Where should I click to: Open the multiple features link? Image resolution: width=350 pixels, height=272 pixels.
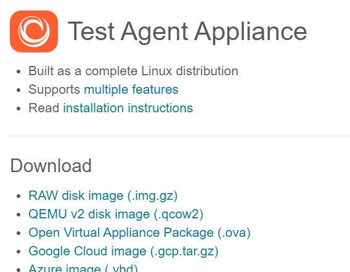(131, 89)
